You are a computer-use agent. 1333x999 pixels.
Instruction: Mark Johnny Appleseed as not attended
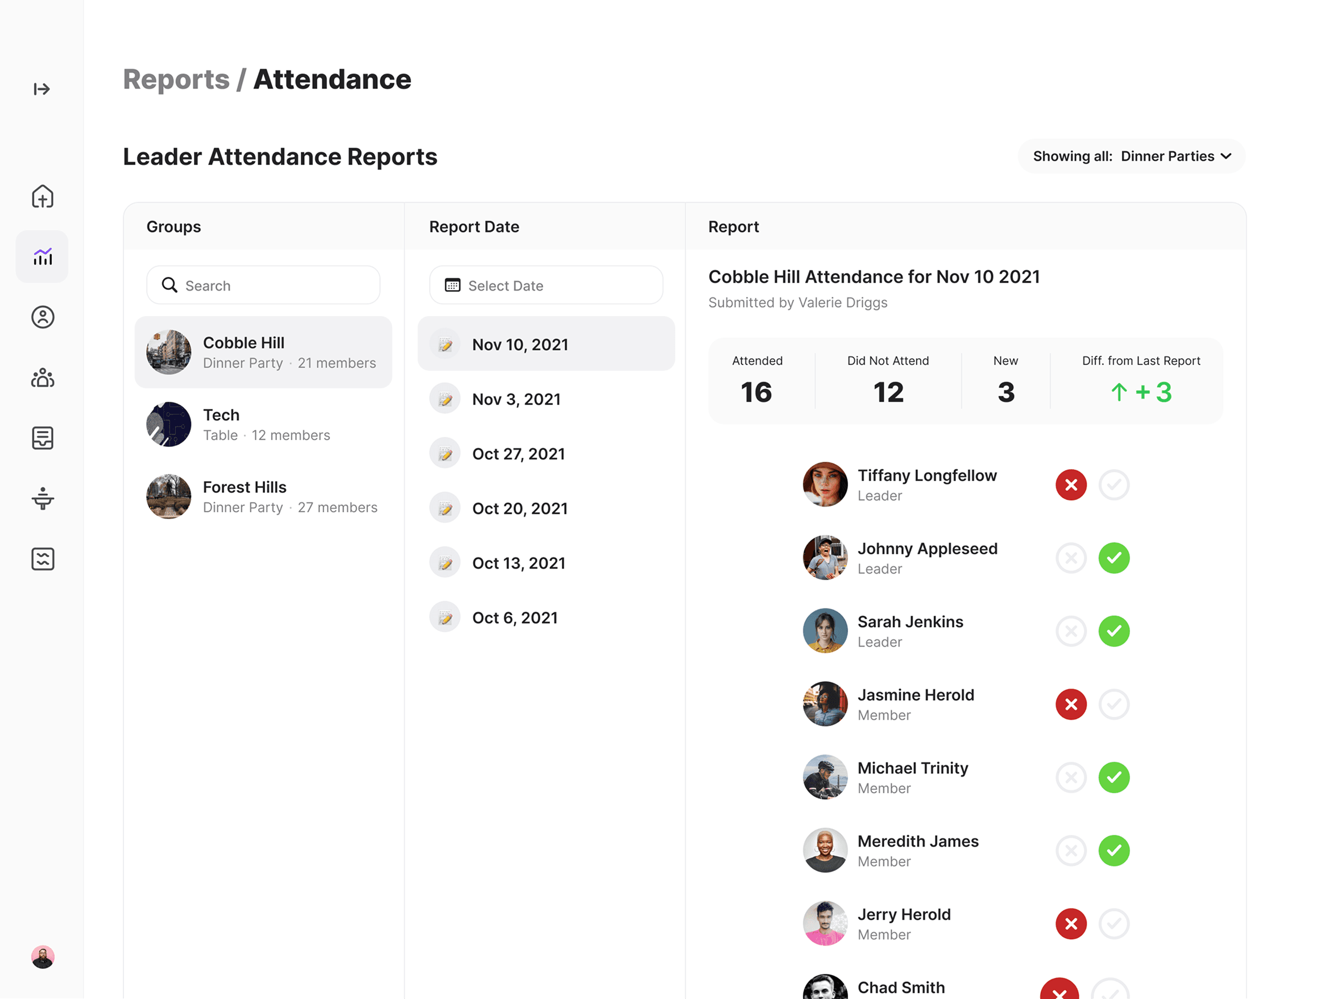click(1071, 558)
